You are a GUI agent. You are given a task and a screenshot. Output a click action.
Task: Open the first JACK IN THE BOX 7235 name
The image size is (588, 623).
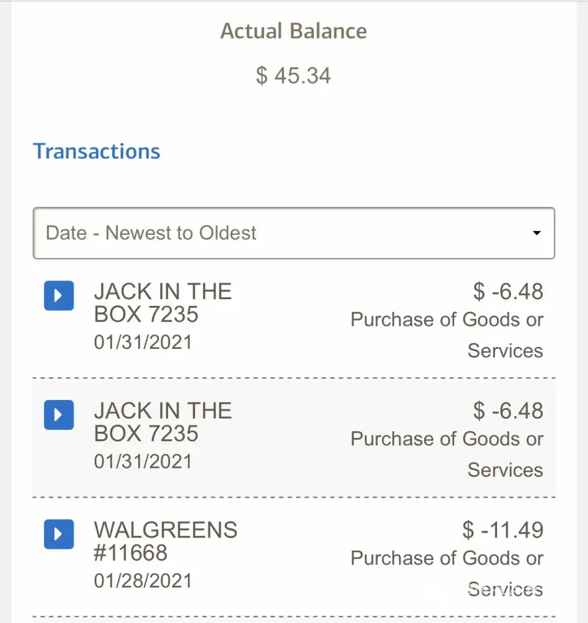[162, 303]
